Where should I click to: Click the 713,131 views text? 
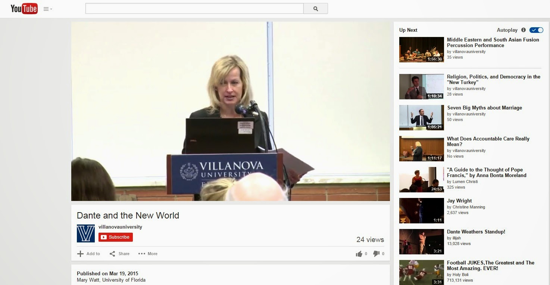tap(460, 280)
